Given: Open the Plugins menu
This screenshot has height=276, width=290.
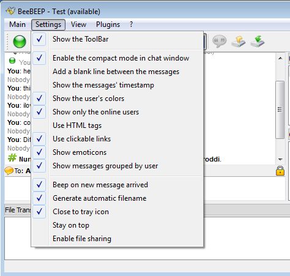Looking at the screenshot, I should tap(108, 24).
